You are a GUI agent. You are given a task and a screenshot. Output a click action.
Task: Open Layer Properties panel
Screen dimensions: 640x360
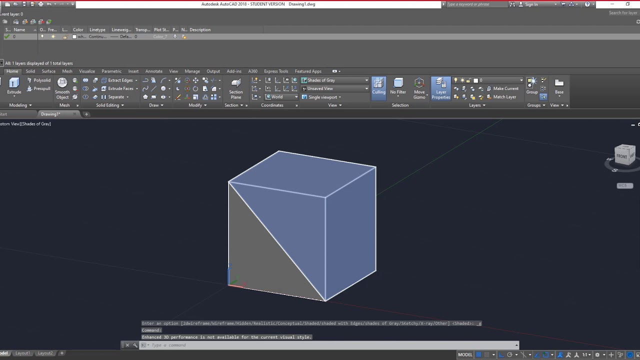(x=441, y=88)
